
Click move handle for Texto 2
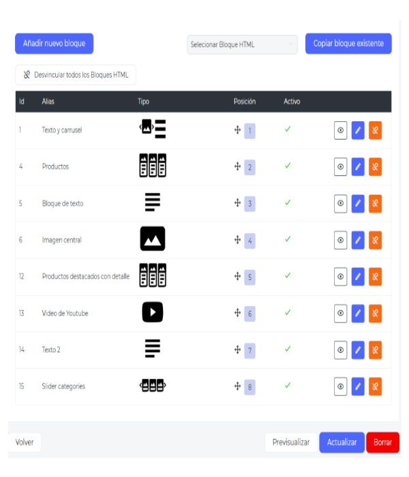(237, 350)
